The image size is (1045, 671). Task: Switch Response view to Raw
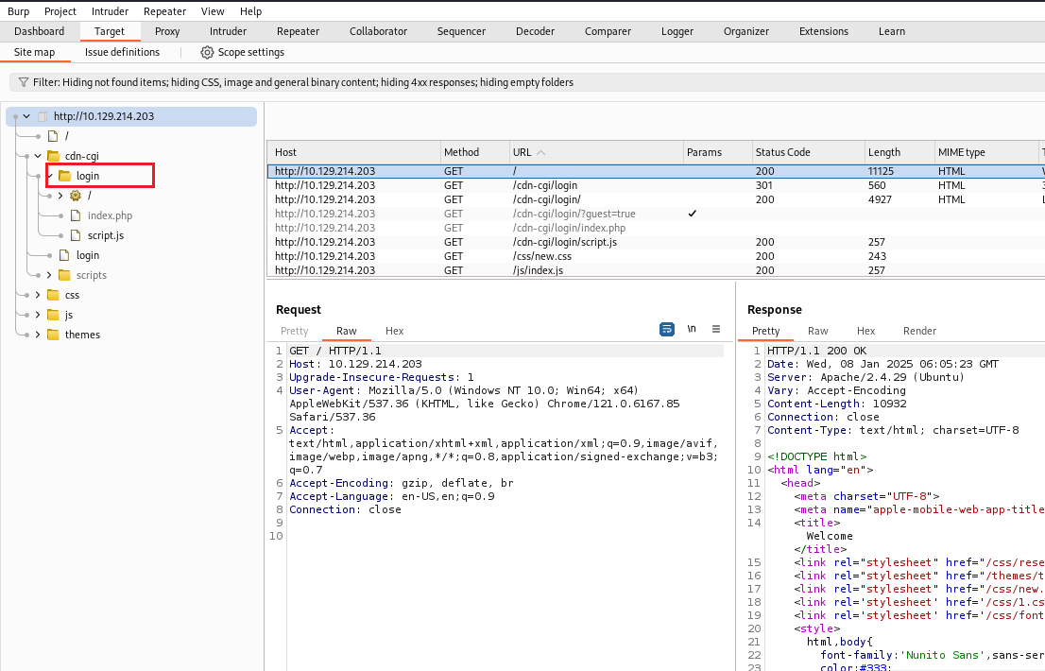(x=817, y=331)
